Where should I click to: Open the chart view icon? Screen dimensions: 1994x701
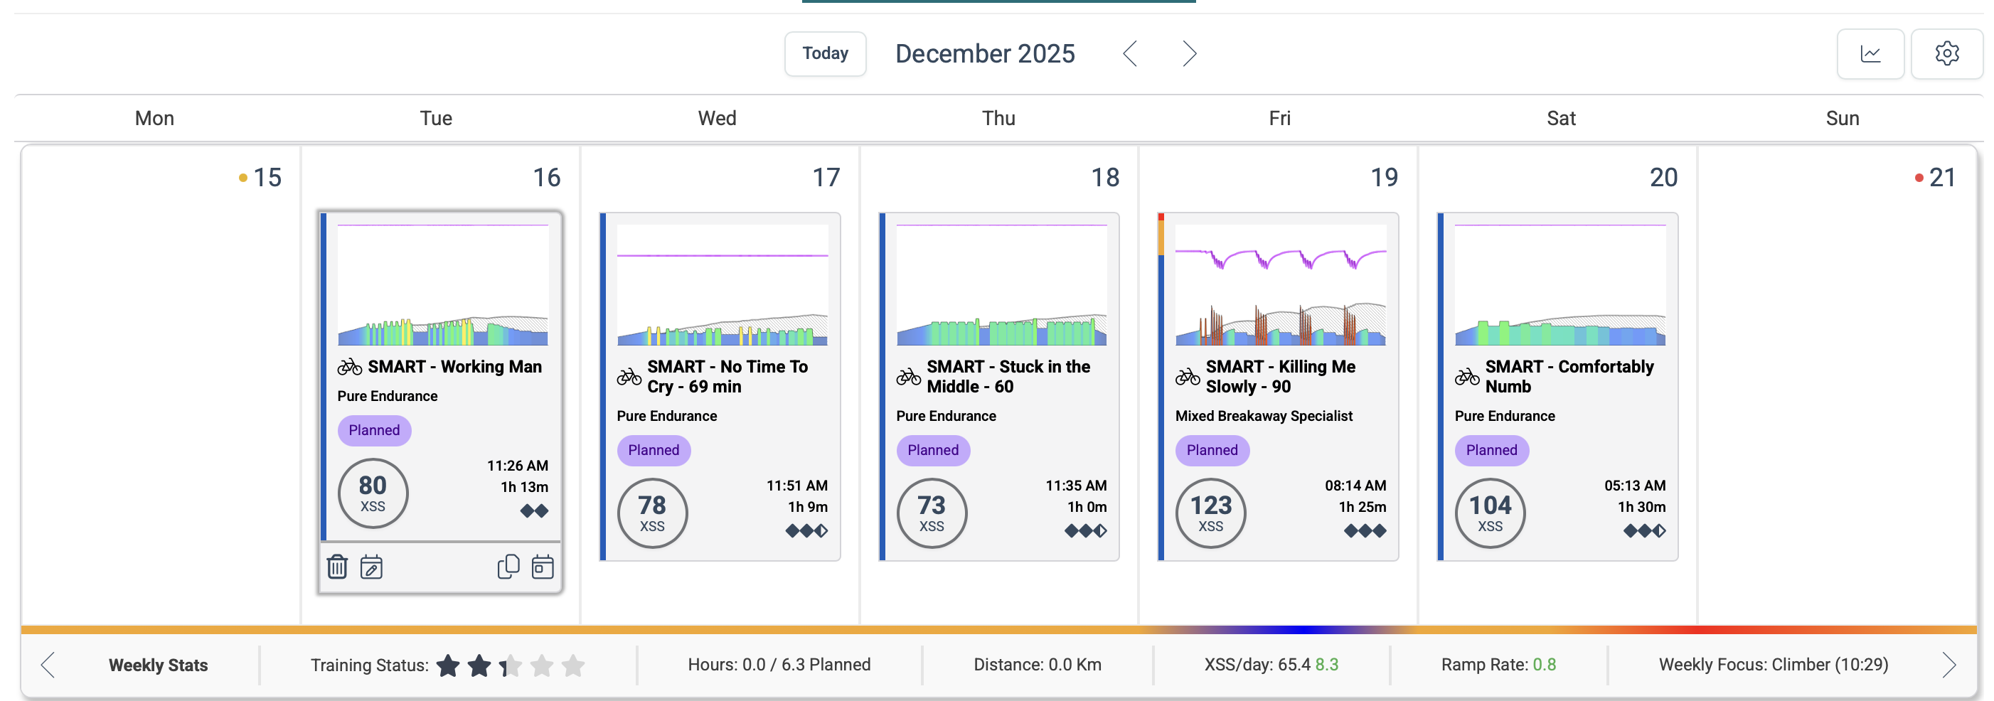(x=1870, y=54)
